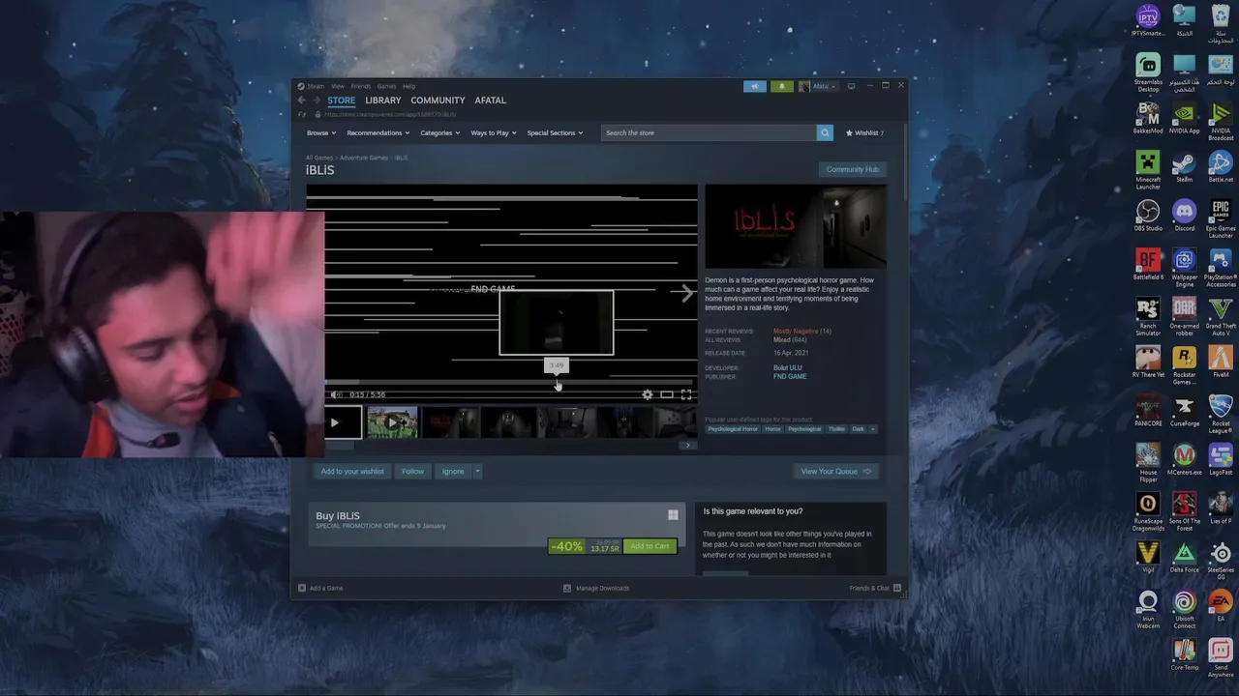Open Ways to Play dropdown
This screenshot has height=696, width=1239.
(x=494, y=132)
